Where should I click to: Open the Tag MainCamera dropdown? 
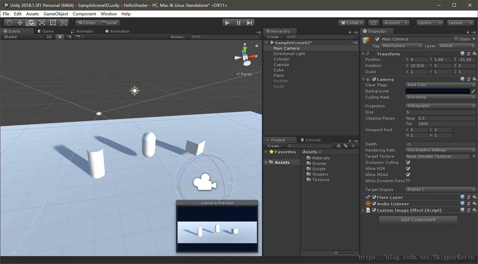[402, 46]
